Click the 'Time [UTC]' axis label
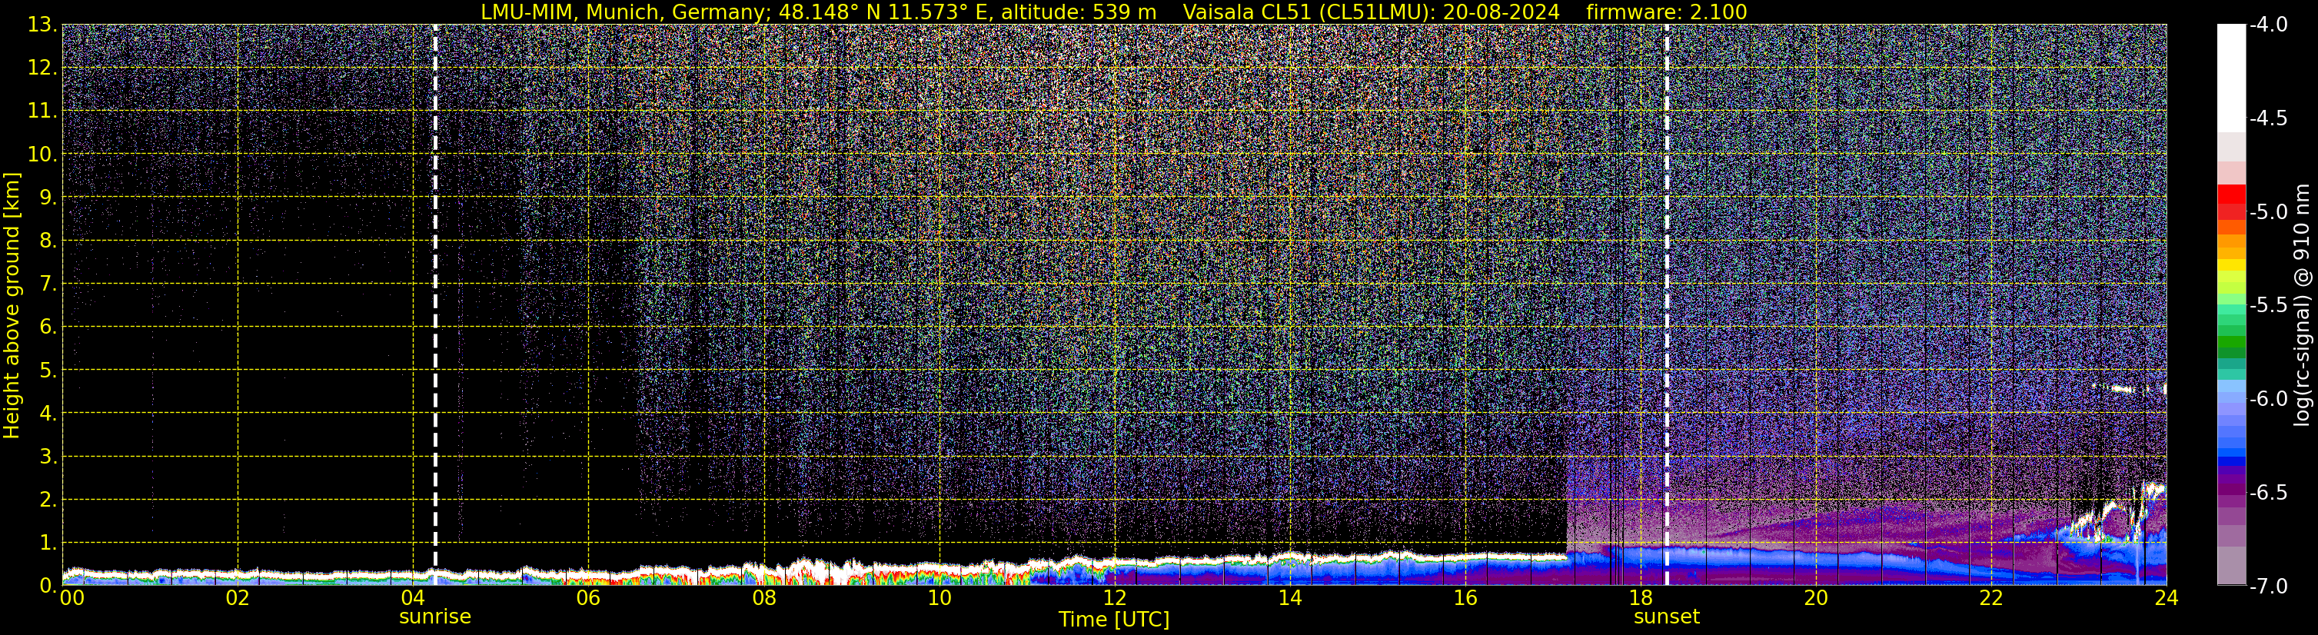Screen dimensions: 2318x635 click(x=1114, y=619)
